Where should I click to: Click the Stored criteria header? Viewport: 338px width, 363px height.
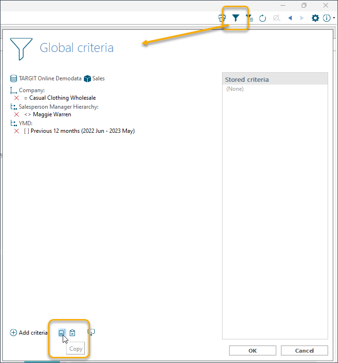[275, 79]
